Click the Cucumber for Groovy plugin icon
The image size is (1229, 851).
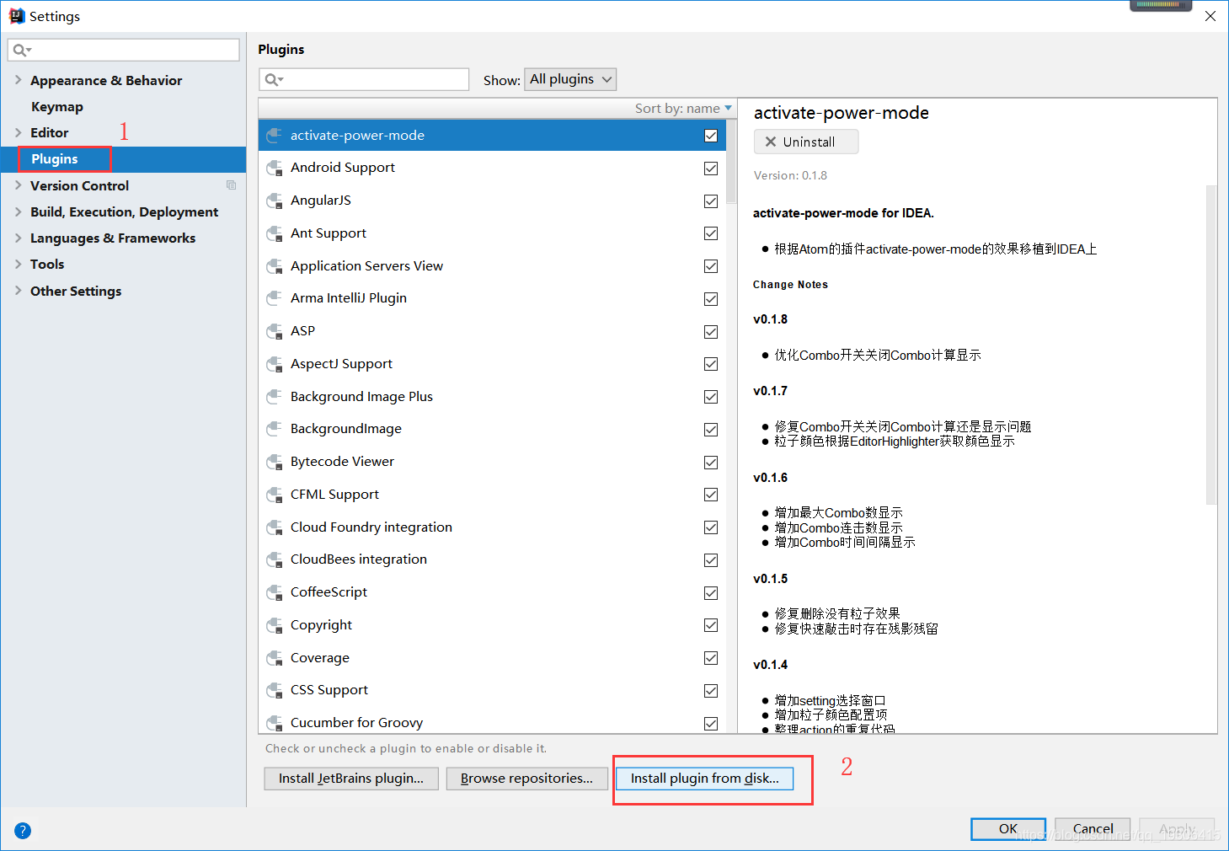(274, 723)
